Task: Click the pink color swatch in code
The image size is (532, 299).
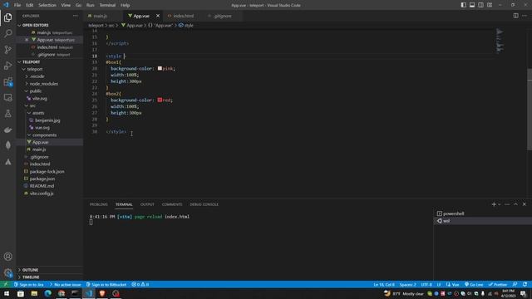Action: (x=160, y=68)
